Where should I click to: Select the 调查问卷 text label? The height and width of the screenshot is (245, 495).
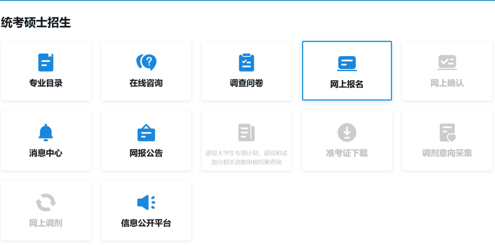coord(247,84)
